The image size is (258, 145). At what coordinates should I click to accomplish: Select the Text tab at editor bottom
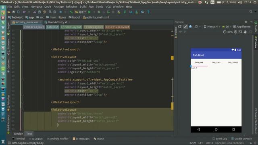[x=29, y=134]
